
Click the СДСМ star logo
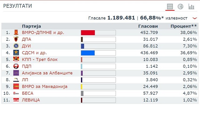pos(16,53)
